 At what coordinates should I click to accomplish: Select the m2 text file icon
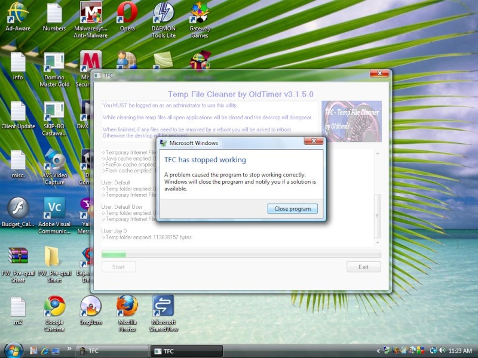pos(18,311)
